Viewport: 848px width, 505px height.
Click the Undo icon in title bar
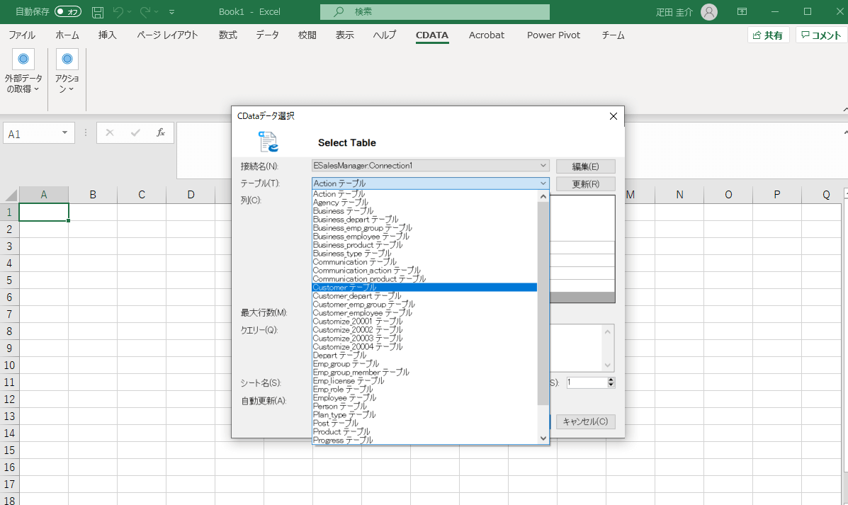tap(118, 12)
